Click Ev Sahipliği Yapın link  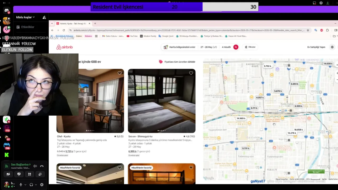pos(316,47)
